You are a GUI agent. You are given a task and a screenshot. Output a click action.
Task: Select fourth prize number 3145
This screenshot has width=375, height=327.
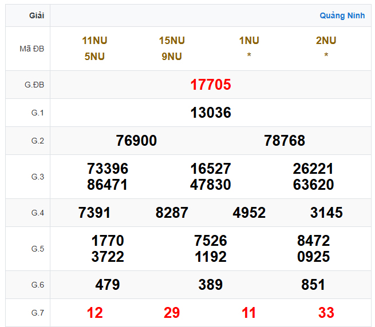click(326, 213)
